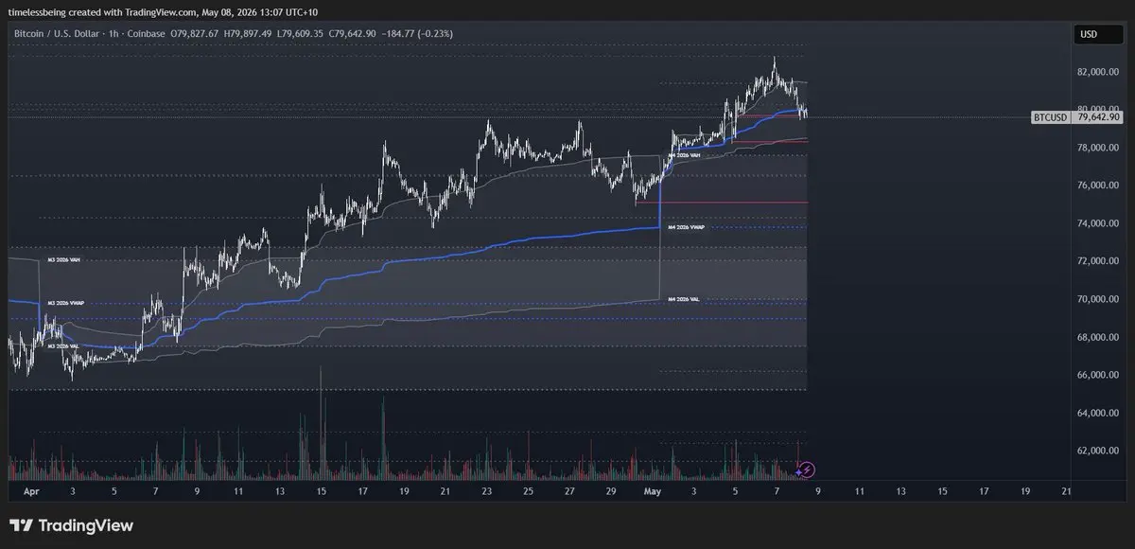Select the M4 2026 VAH level label

click(x=684, y=154)
